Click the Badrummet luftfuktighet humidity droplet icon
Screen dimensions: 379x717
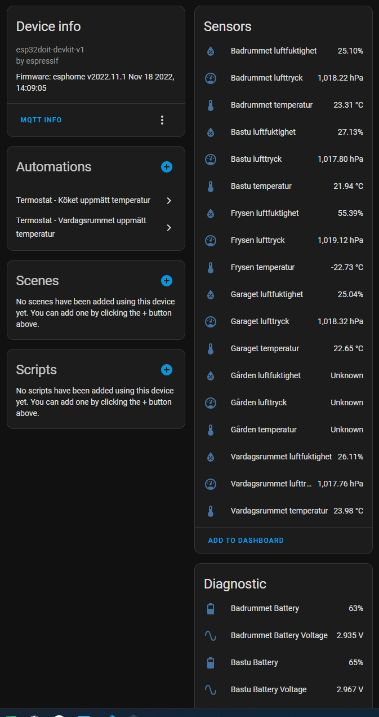click(x=211, y=51)
